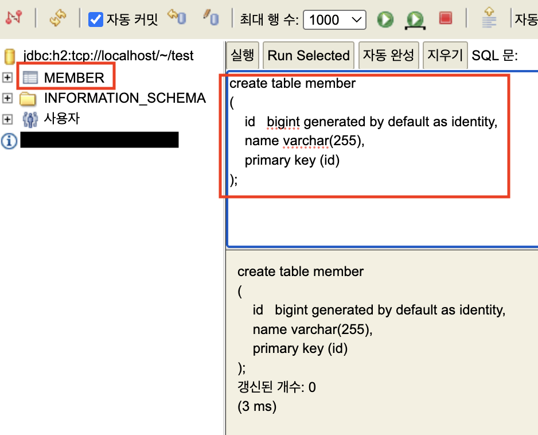
Task: Click the blue info icon
Action: pos(9,141)
